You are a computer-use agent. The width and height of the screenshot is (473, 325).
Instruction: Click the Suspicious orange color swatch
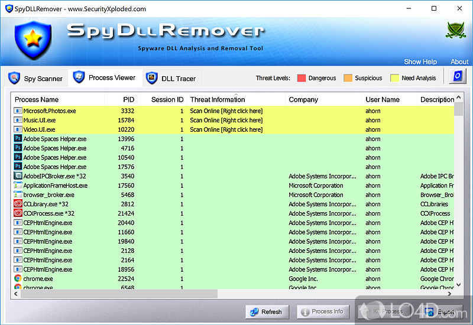pos(348,78)
